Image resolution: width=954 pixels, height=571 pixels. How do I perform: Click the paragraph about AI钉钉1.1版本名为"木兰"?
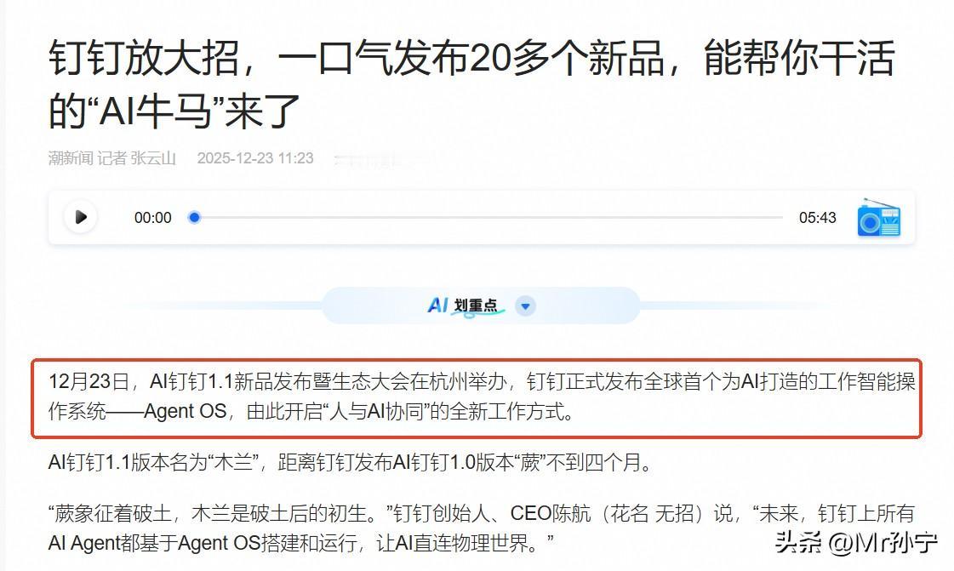coord(351,463)
